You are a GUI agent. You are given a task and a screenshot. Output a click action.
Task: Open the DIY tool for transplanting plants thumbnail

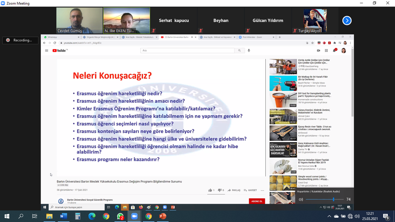(283, 100)
